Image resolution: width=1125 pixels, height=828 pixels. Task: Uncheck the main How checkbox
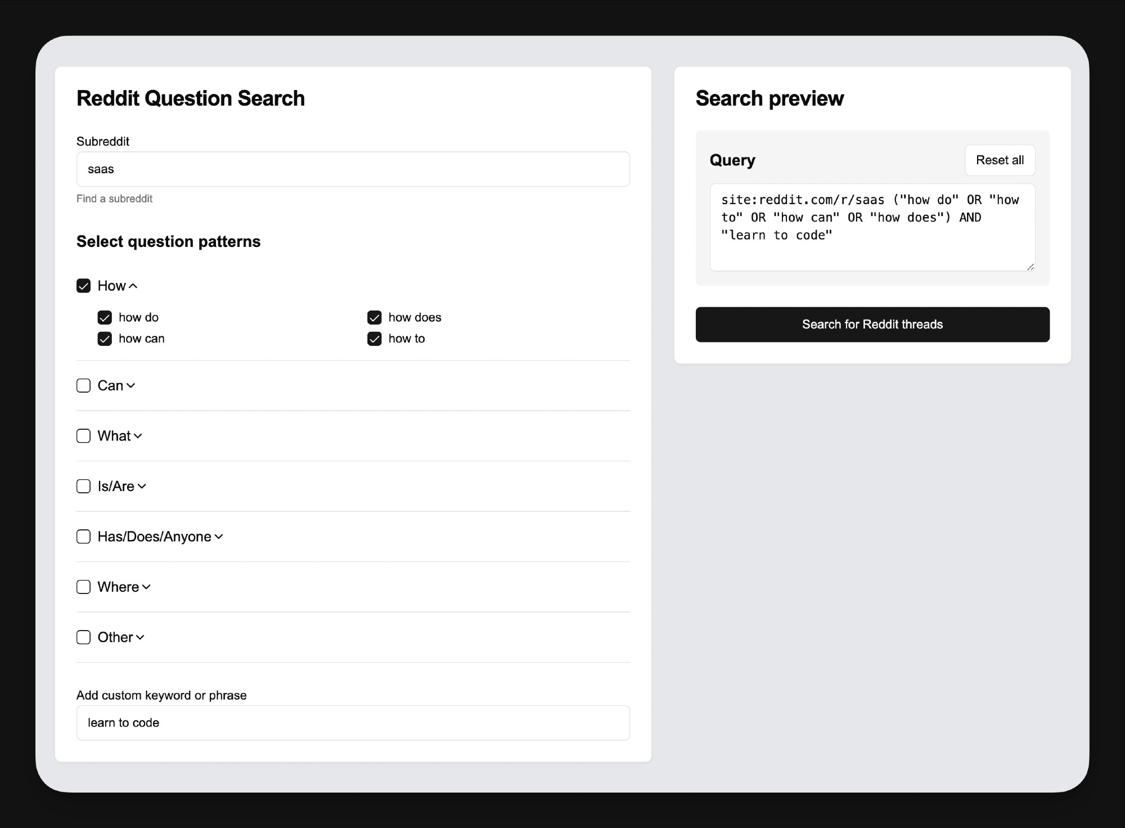[83, 286]
